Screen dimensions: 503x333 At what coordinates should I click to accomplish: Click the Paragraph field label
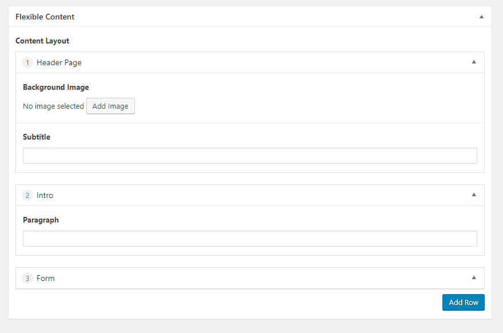(41, 220)
